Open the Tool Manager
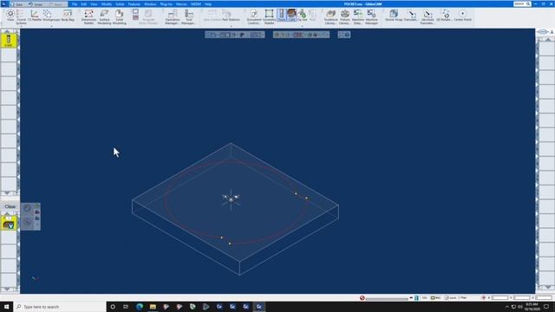 (189, 16)
